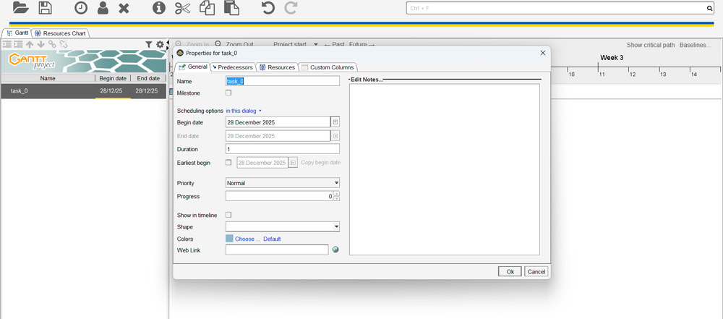The width and height of the screenshot is (723, 319).
Task: Switch to Resources Chart tab
Action: coord(61,33)
